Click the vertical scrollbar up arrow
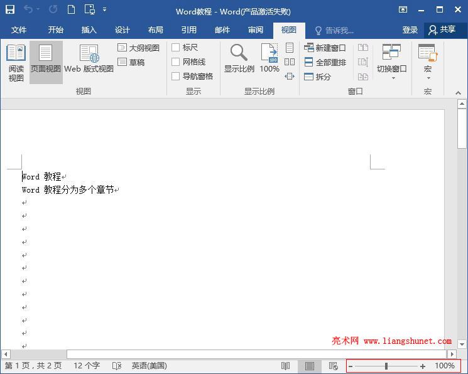The image size is (468, 374). pos(462,104)
